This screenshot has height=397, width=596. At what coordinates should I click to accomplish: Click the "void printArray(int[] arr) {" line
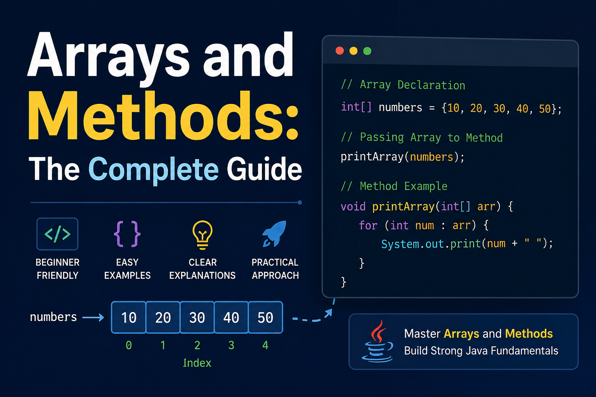427,206
